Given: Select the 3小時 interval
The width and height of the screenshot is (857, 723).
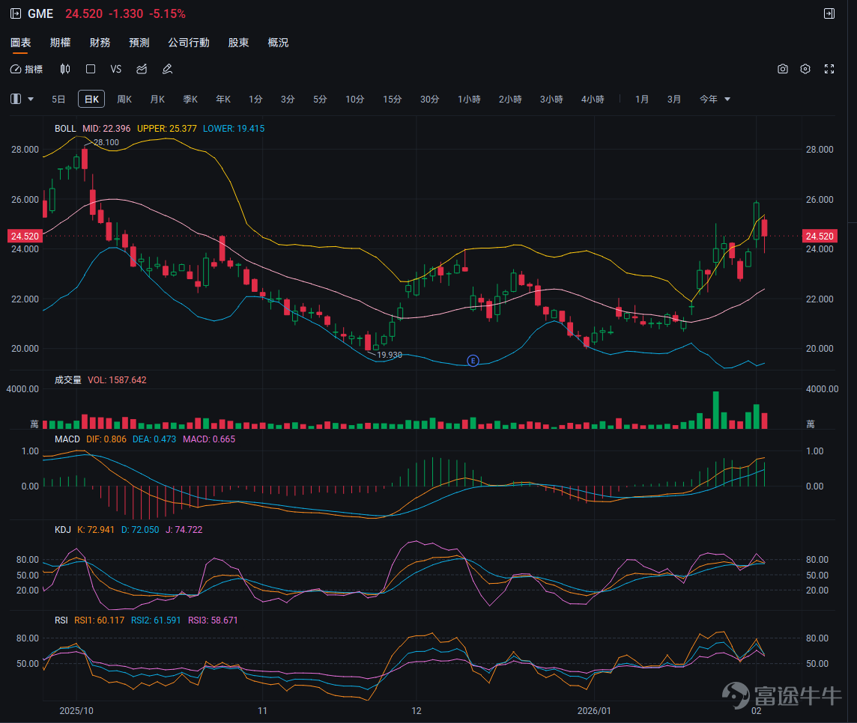Looking at the screenshot, I should tap(551, 100).
